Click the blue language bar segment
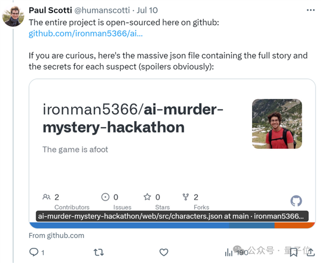Viewport: 321px width, 263px height. pos(128,225)
